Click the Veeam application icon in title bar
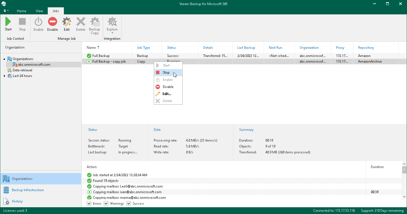Viewport: 407px width, 214px height. pos(4,4)
